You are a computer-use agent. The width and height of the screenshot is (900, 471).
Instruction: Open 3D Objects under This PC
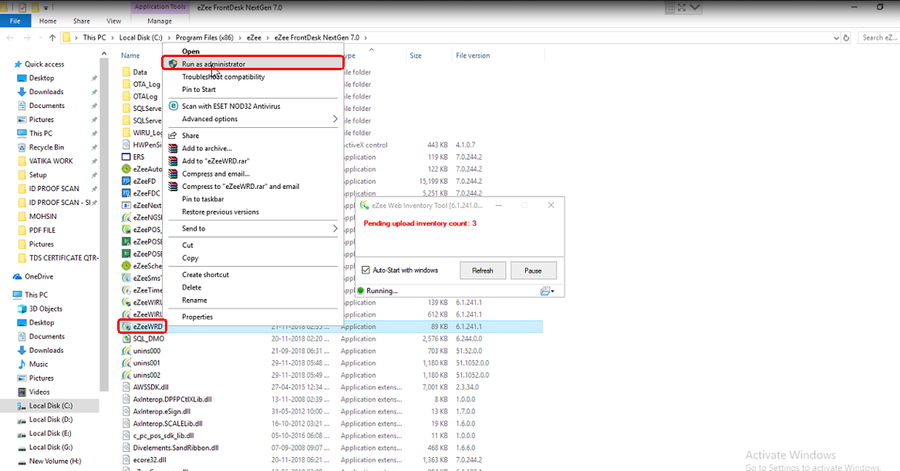(x=46, y=308)
